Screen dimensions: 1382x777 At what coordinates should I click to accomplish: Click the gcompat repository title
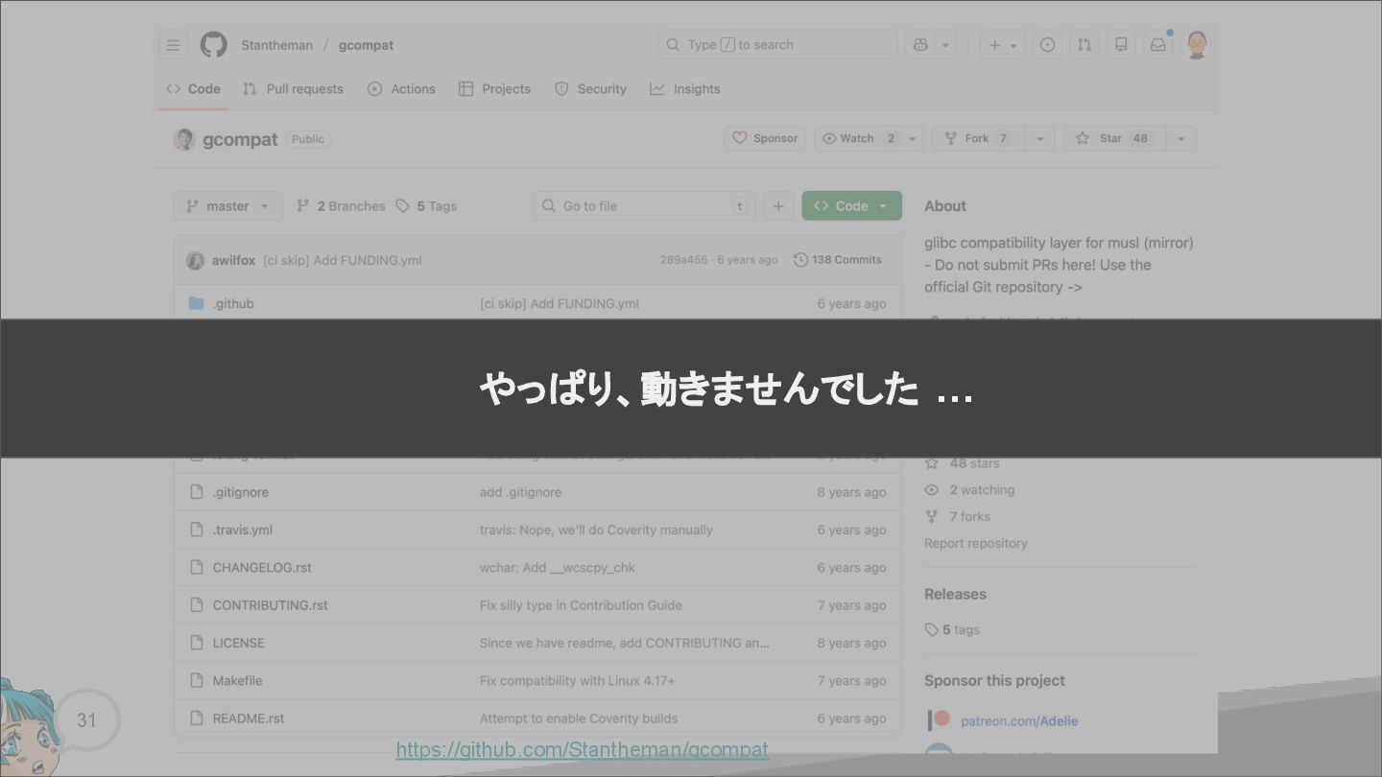point(240,139)
